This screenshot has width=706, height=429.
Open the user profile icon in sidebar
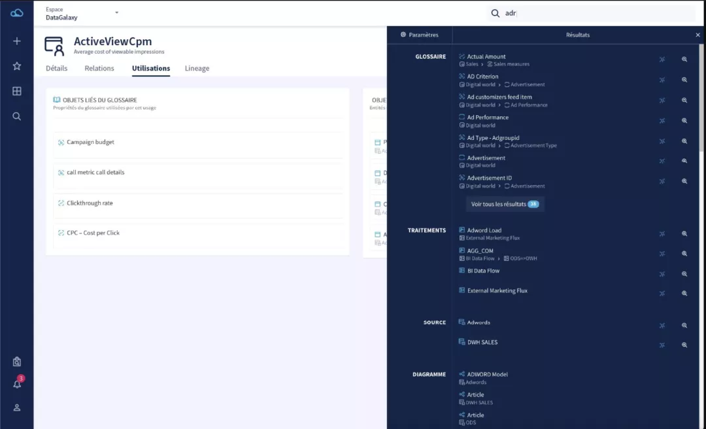coord(16,407)
